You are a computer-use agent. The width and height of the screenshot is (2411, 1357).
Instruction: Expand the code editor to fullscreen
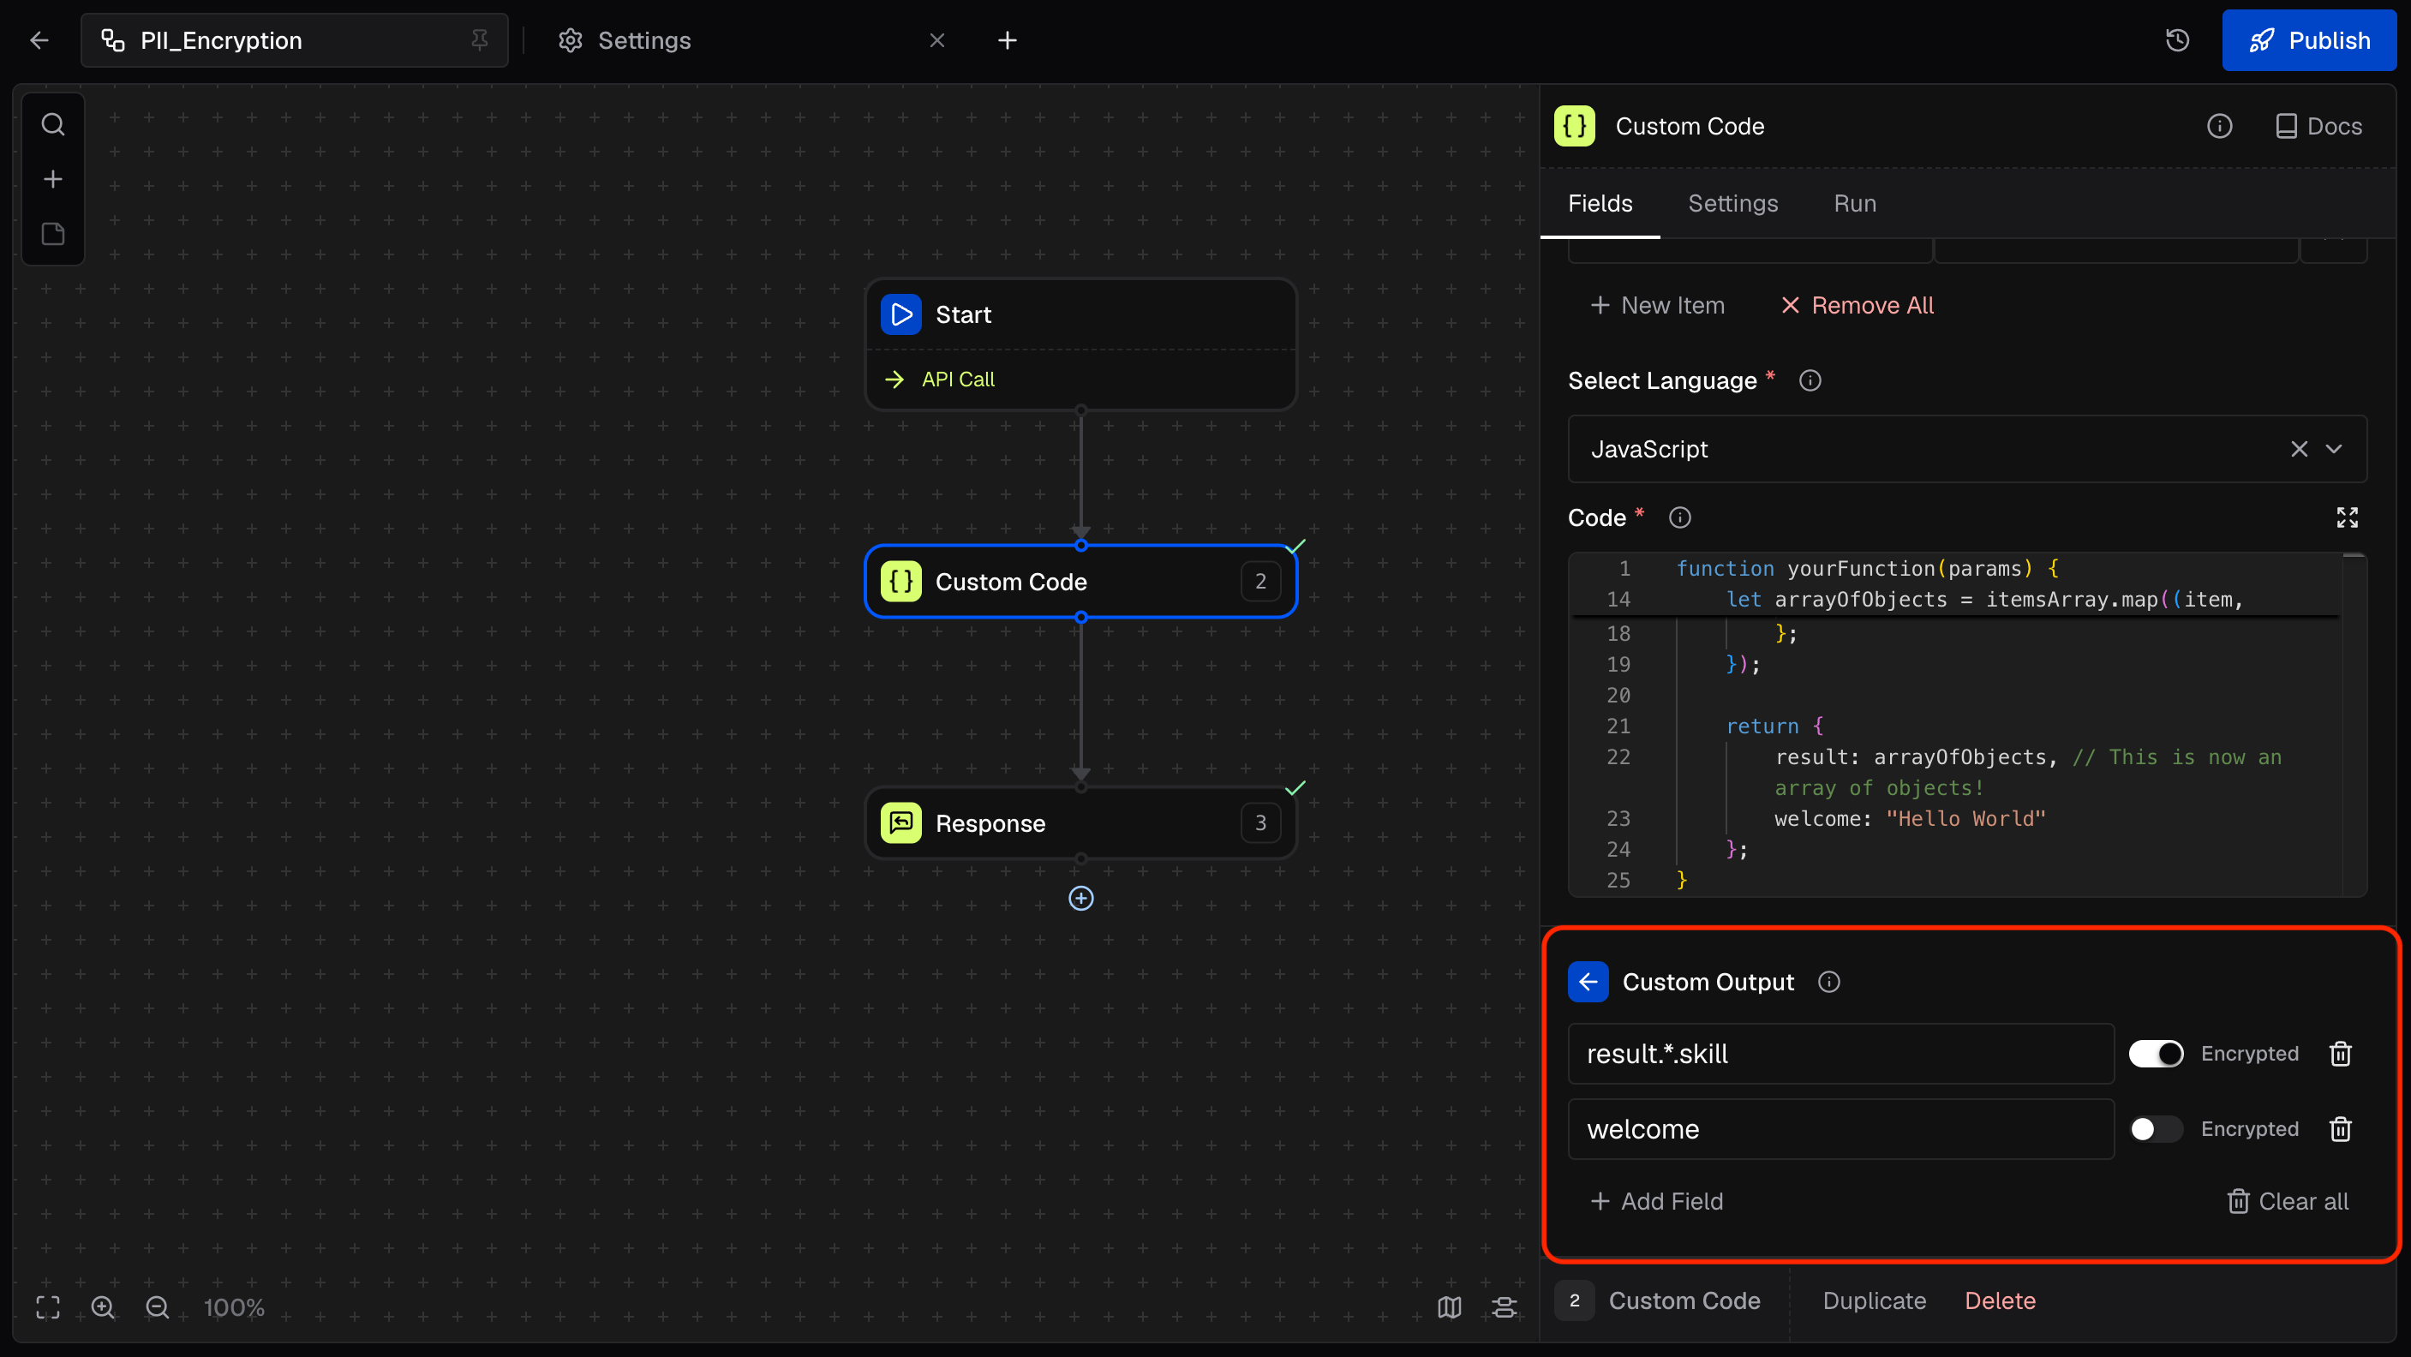(x=2347, y=517)
